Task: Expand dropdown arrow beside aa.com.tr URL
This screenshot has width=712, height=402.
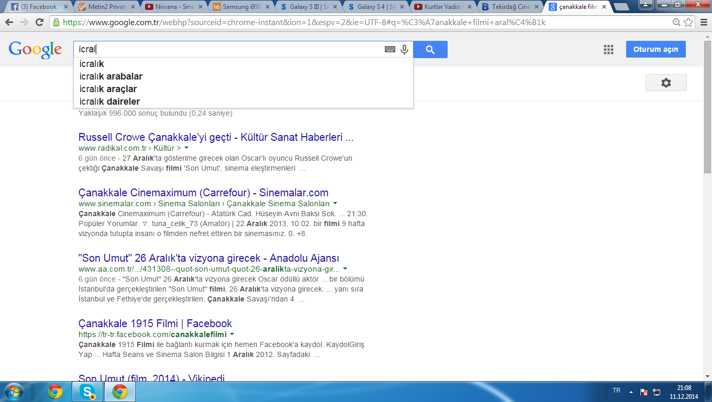Action: pos(345,269)
